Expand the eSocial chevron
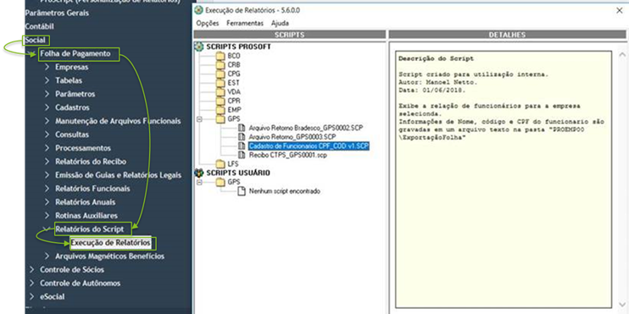The width and height of the screenshot is (629, 314). (32, 297)
